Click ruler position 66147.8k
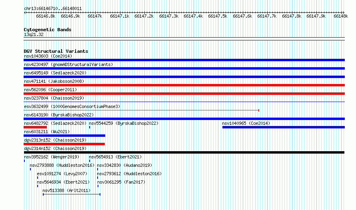 292,16
